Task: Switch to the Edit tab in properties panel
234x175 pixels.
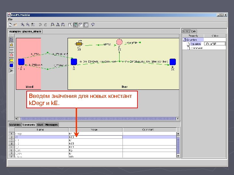Action: click(194, 31)
